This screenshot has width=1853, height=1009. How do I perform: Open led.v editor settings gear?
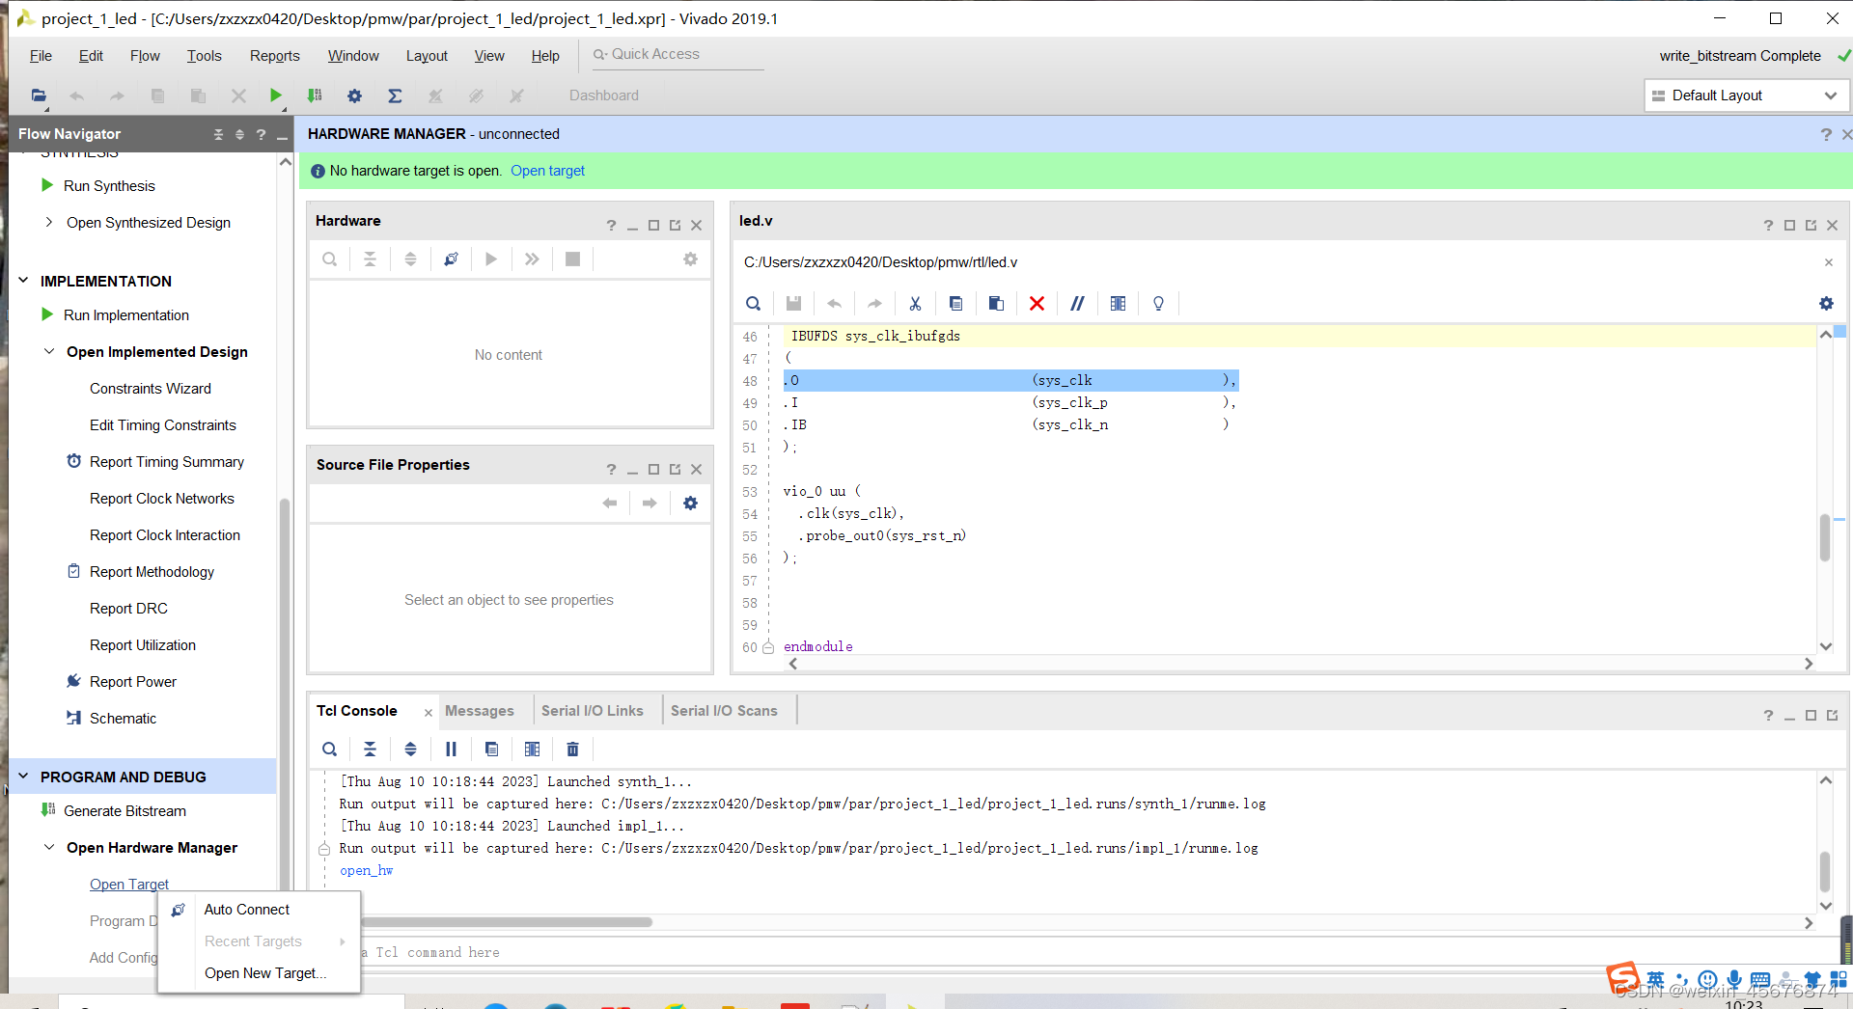pyautogui.click(x=1826, y=304)
